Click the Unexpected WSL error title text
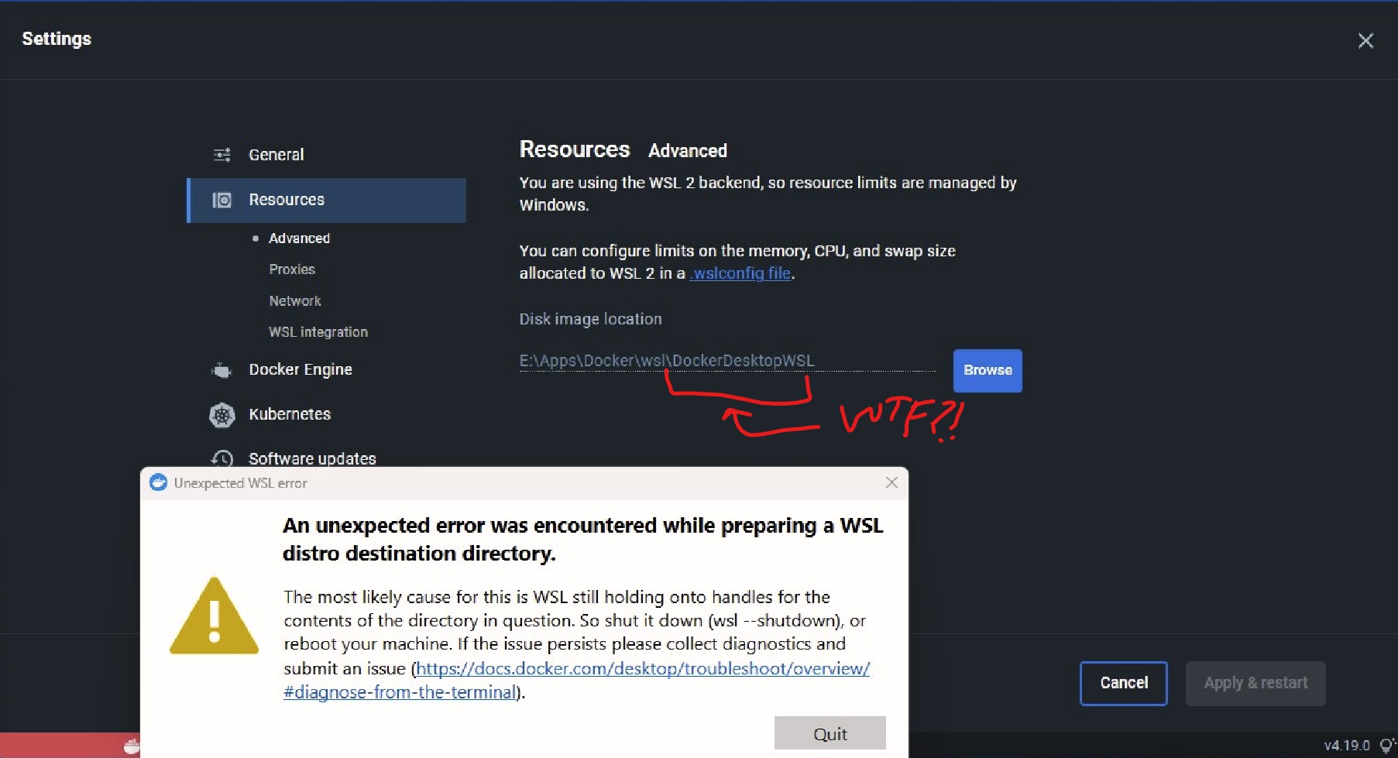The width and height of the screenshot is (1398, 758). [x=240, y=483]
